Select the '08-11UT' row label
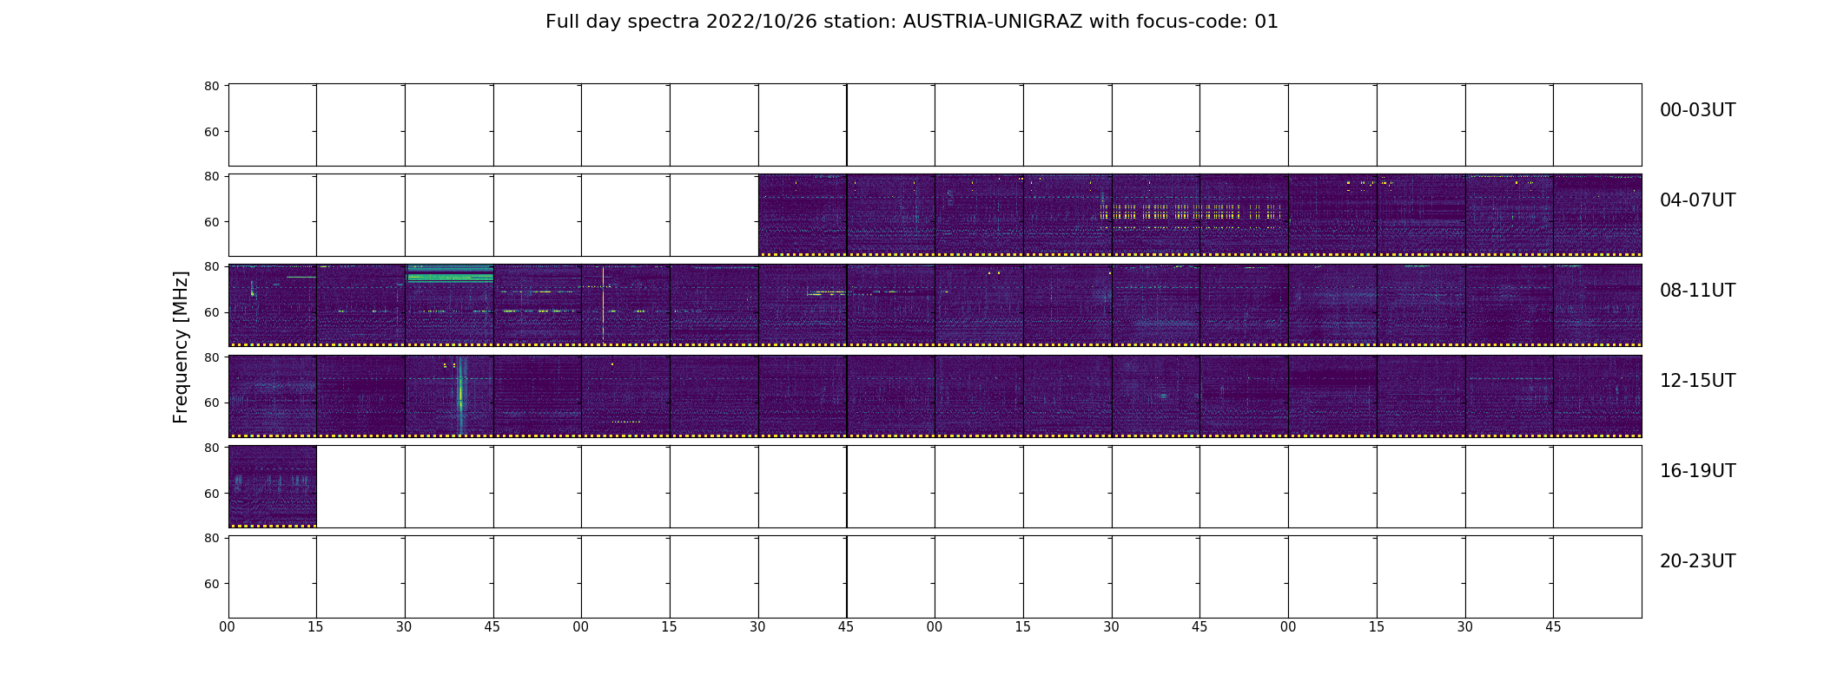 (x=1697, y=291)
